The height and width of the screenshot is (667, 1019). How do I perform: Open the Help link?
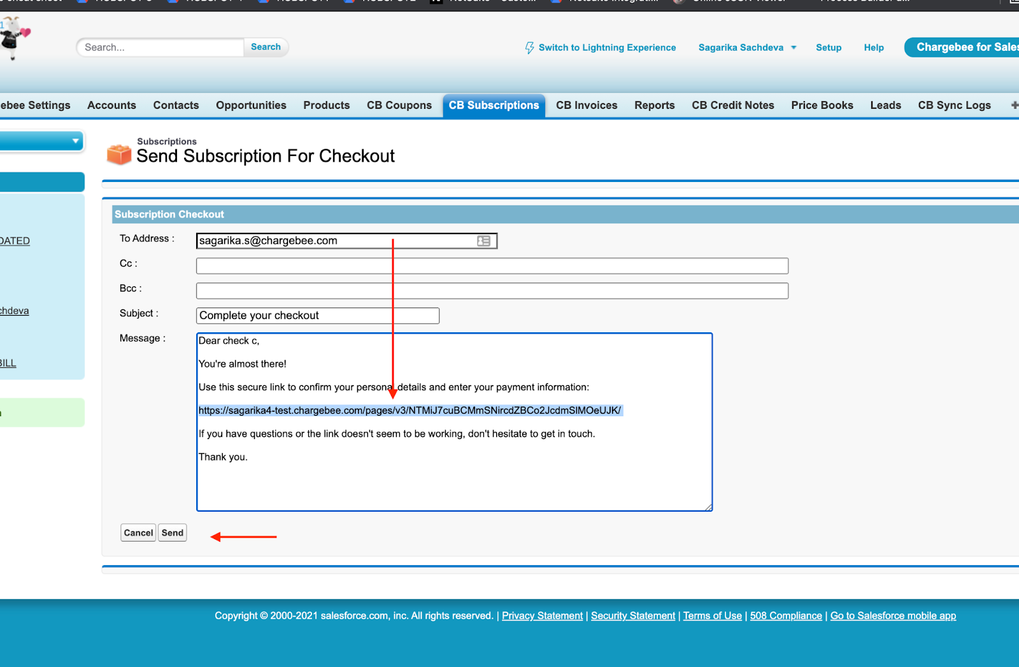coord(874,48)
